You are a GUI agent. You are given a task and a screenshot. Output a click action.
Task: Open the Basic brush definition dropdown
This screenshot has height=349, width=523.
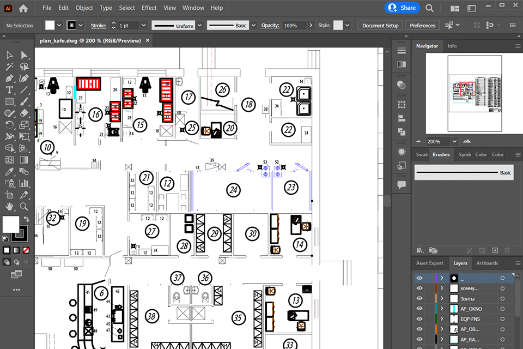click(x=253, y=26)
